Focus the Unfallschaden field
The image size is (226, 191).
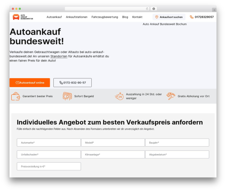pyautogui.click(x=49, y=154)
